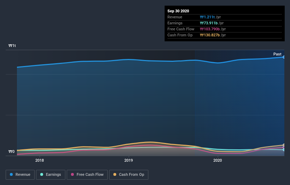Click the 2018 x-axis label

[40, 160]
